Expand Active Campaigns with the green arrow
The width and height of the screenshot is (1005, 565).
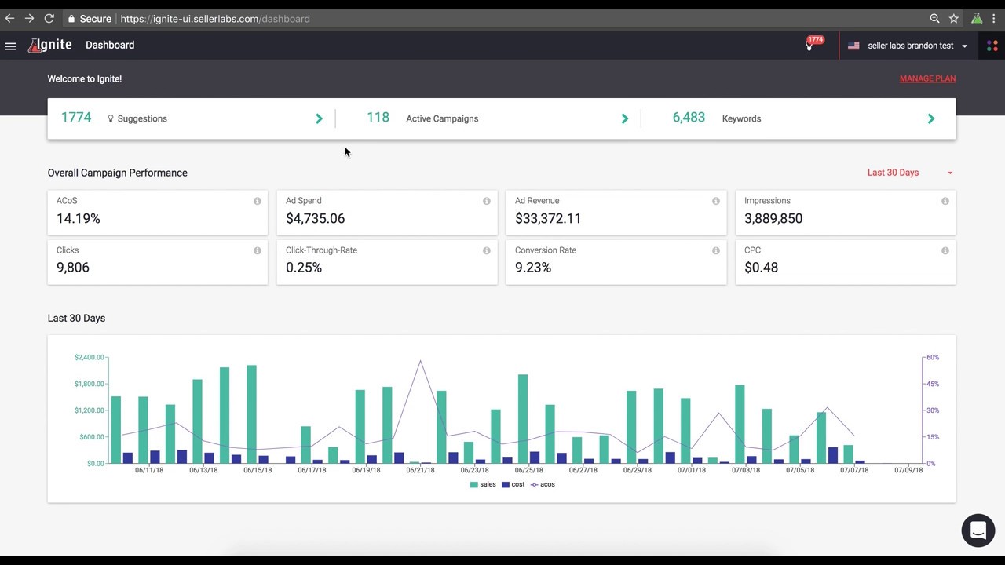point(625,118)
